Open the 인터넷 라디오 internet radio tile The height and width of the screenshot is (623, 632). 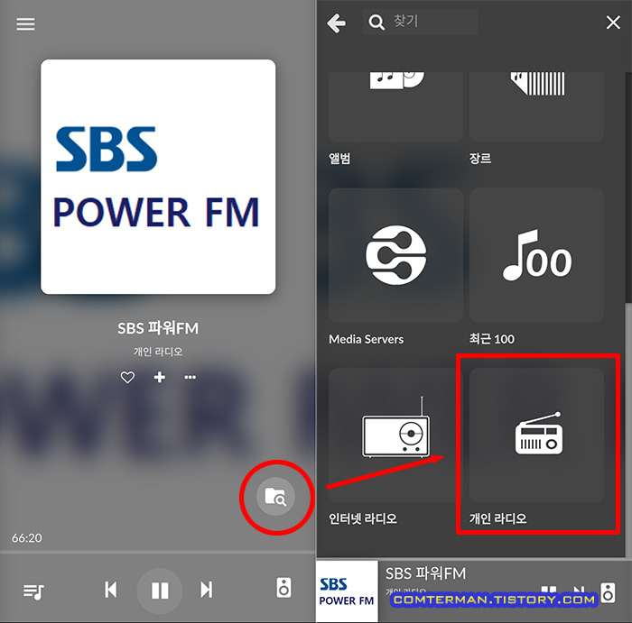click(x=395, y=435)
